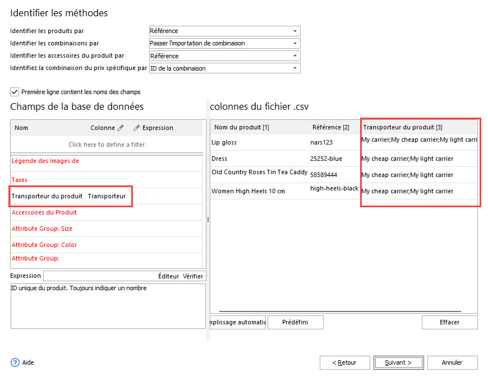Open the 'Identifier les accessoires du produit par' dropdown
Screen dimensions: 488x377
[x=225, y=56]
